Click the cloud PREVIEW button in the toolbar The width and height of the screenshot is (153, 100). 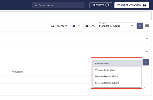coord(59,26)
